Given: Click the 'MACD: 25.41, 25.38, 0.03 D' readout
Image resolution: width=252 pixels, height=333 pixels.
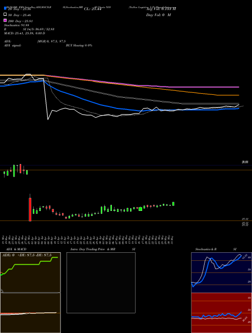Looking at the screenshot, I should (24, 33).
